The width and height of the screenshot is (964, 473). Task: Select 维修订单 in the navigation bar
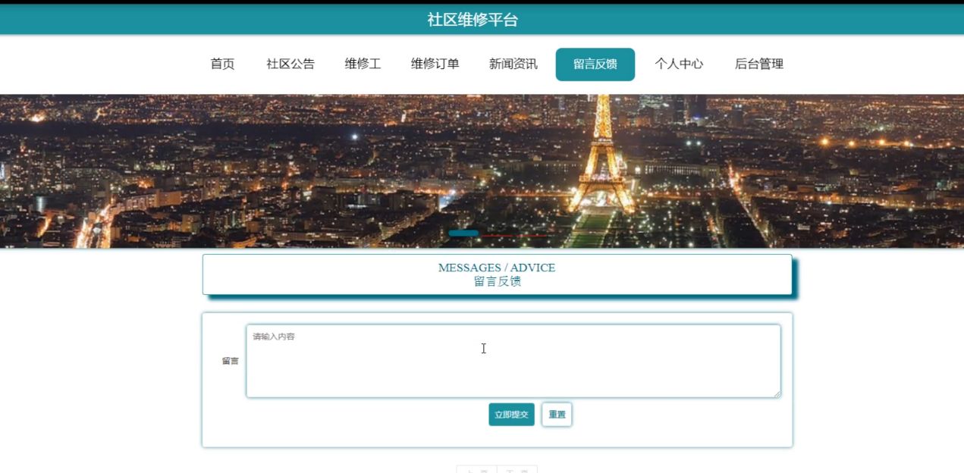tap(435, 64)
